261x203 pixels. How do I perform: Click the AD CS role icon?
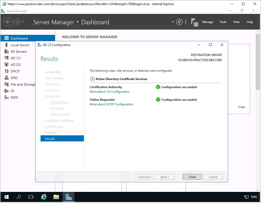7,58
